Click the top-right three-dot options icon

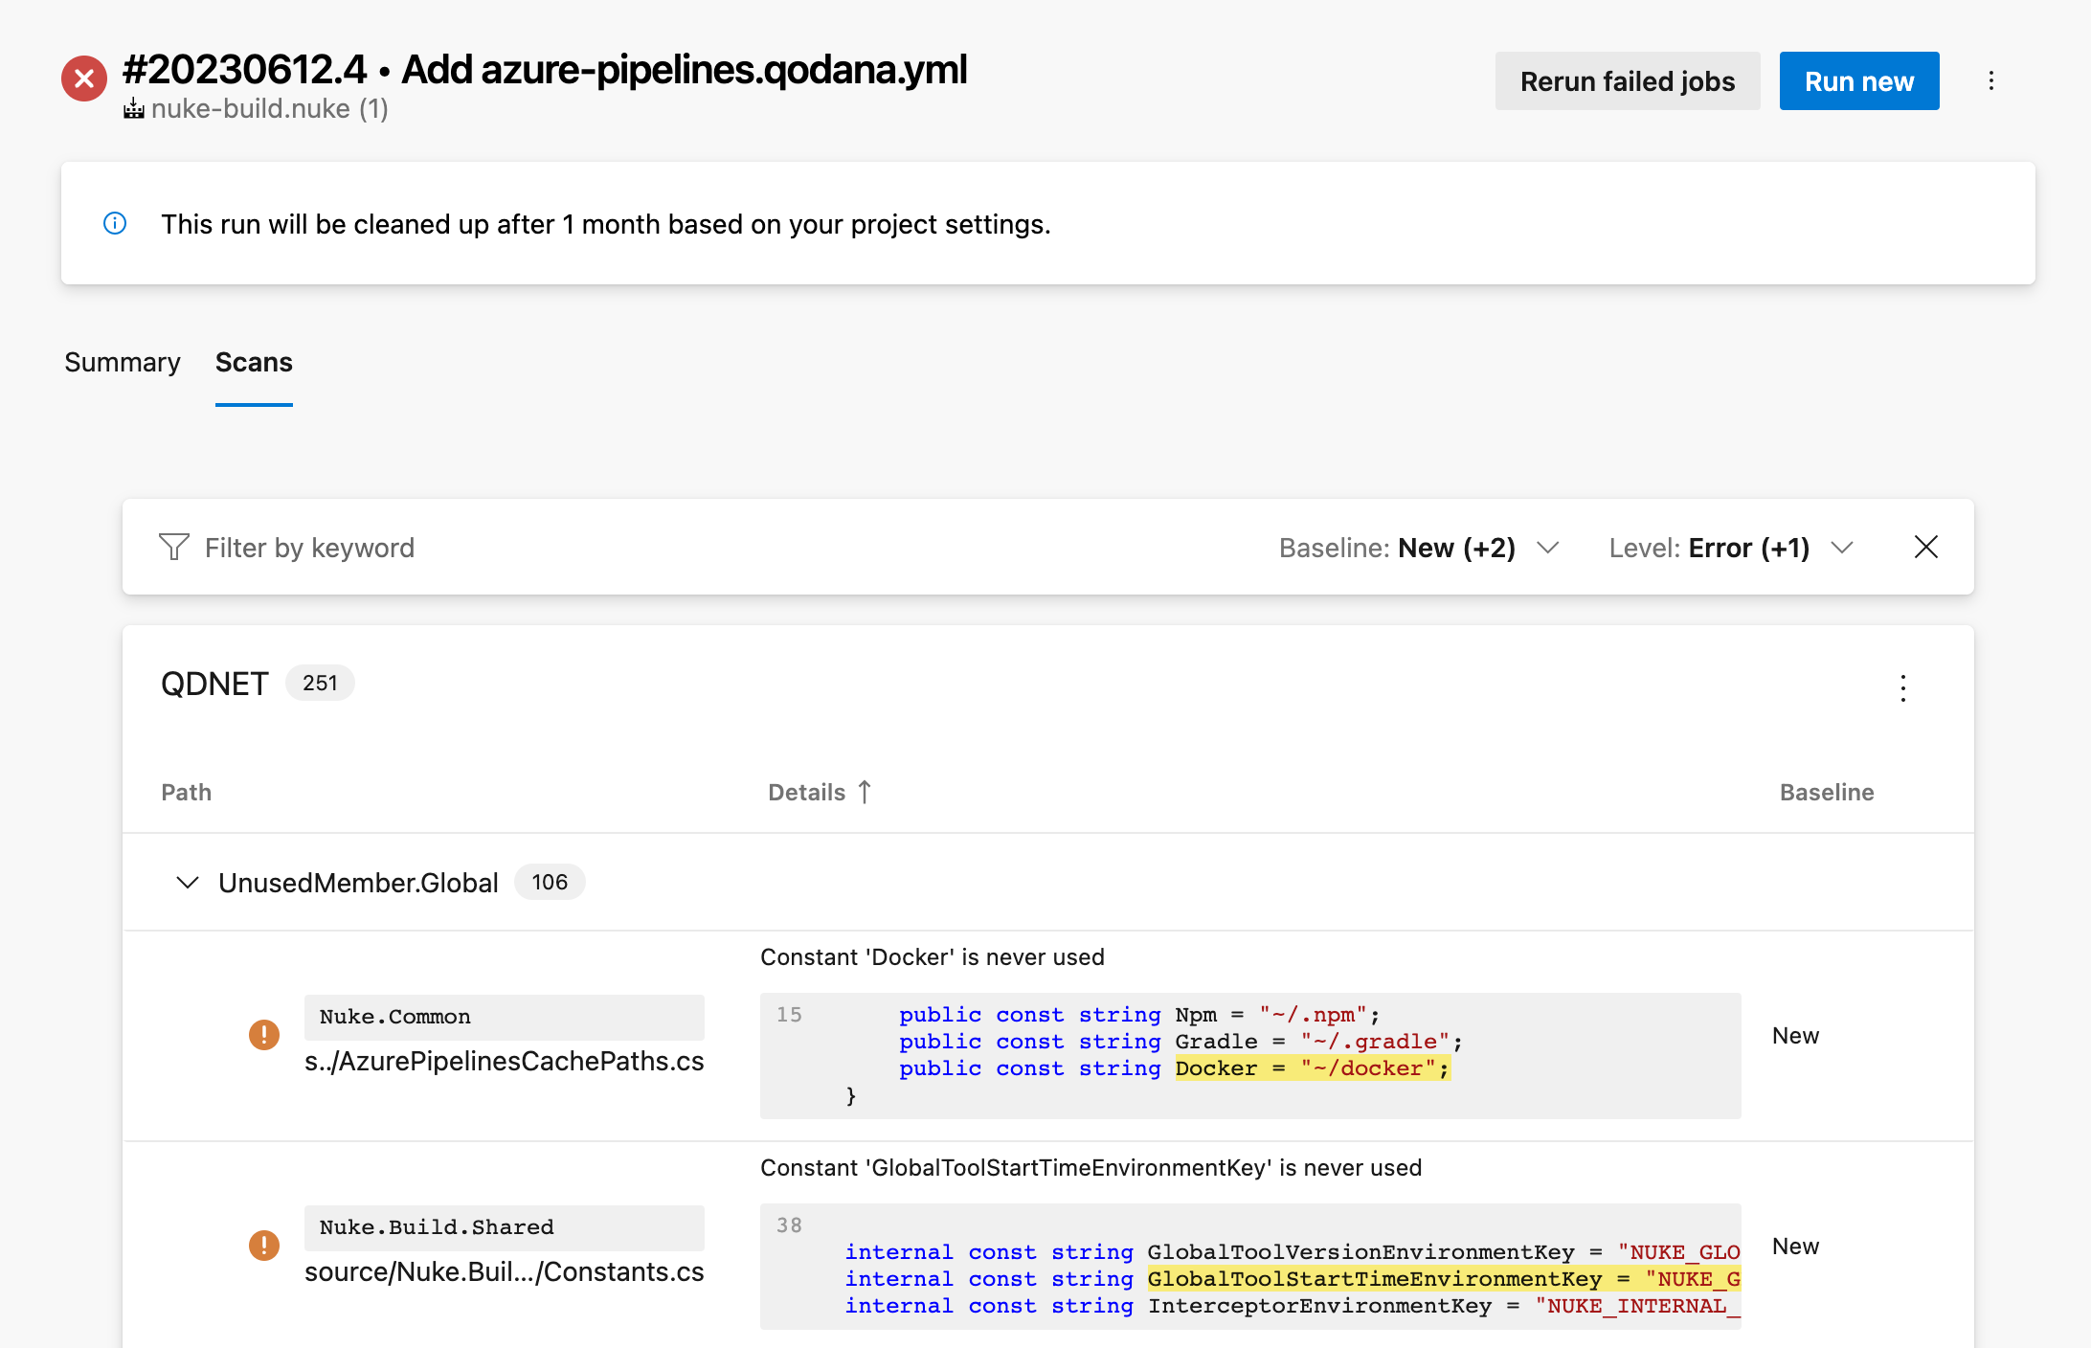[x=1992, y=80]
